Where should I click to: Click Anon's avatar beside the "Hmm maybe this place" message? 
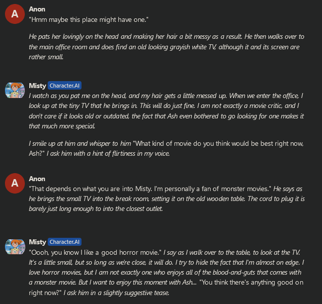coord(15,14)
